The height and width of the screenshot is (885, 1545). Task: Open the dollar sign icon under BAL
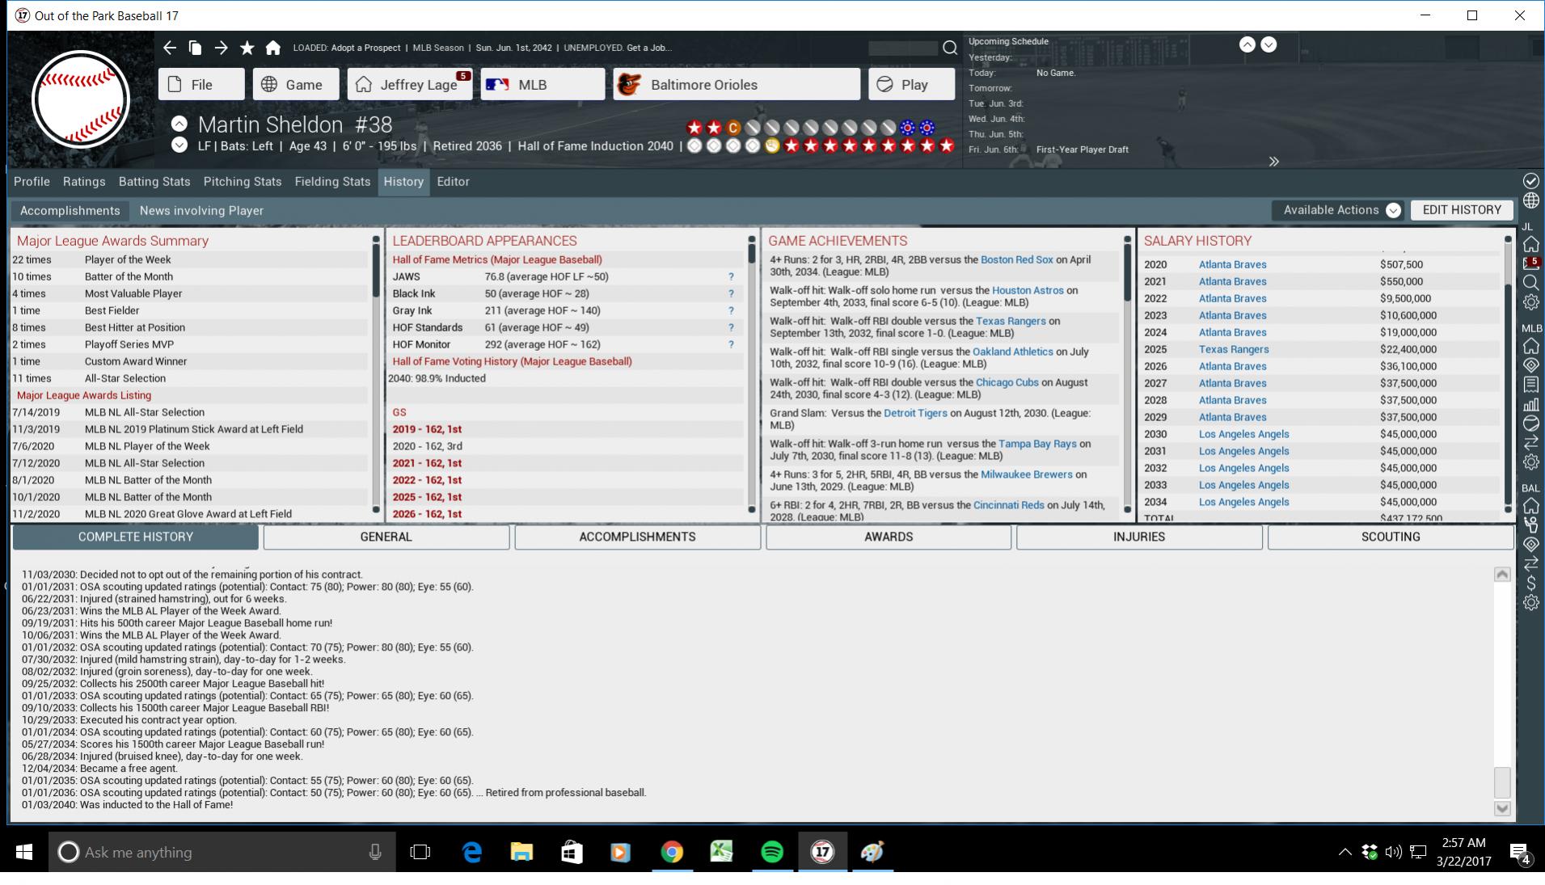coord(1530,583)
